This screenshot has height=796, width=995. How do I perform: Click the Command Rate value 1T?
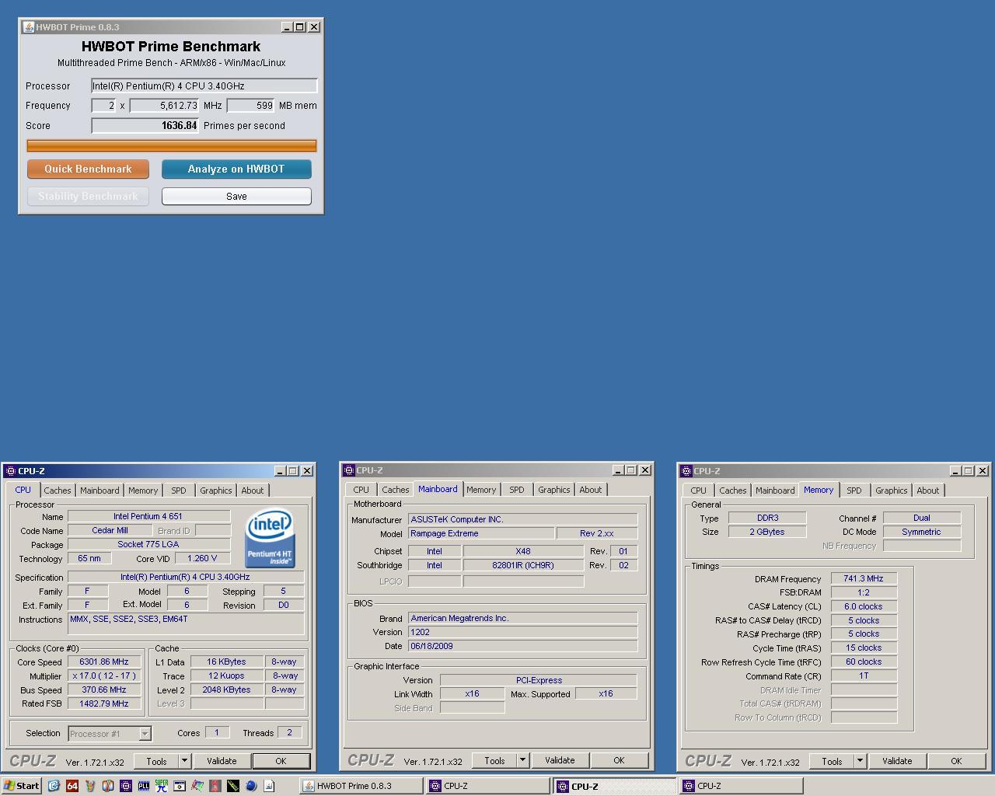(864, 676)
